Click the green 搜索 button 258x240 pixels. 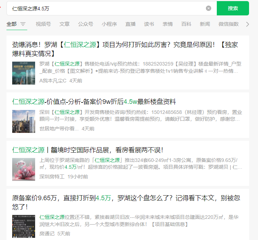tap(233, 8)
